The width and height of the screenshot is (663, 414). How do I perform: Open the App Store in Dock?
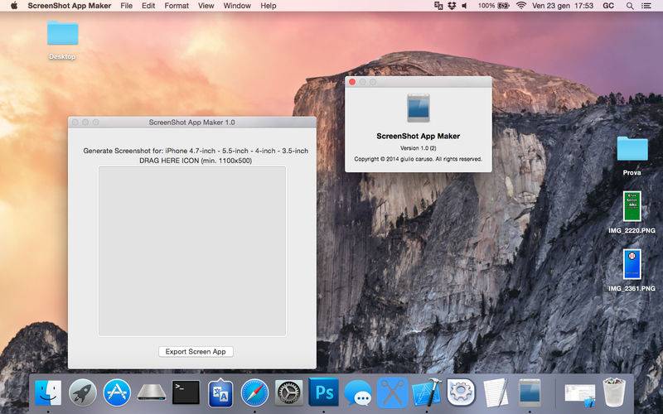click(117, 392)
